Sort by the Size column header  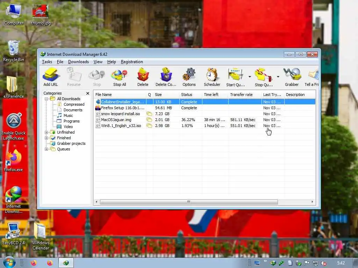click(x=166, y=95)
